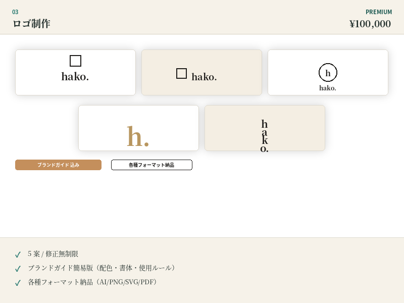
Task: Click the 各種フォーマット納品 tag
Action: pyautogui.click(x=152, y=165)
